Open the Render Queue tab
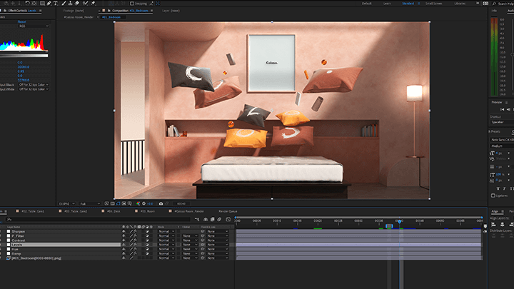 tap(228, 211)
